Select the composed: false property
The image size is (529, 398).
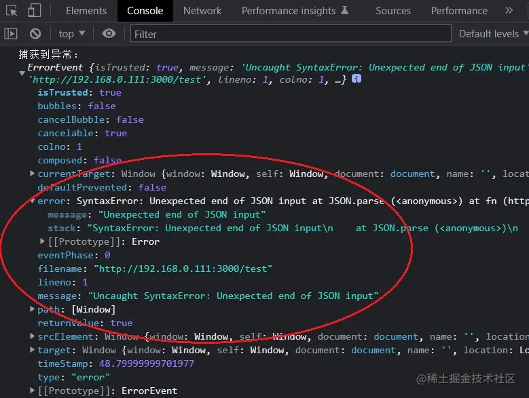click(79, 160)
